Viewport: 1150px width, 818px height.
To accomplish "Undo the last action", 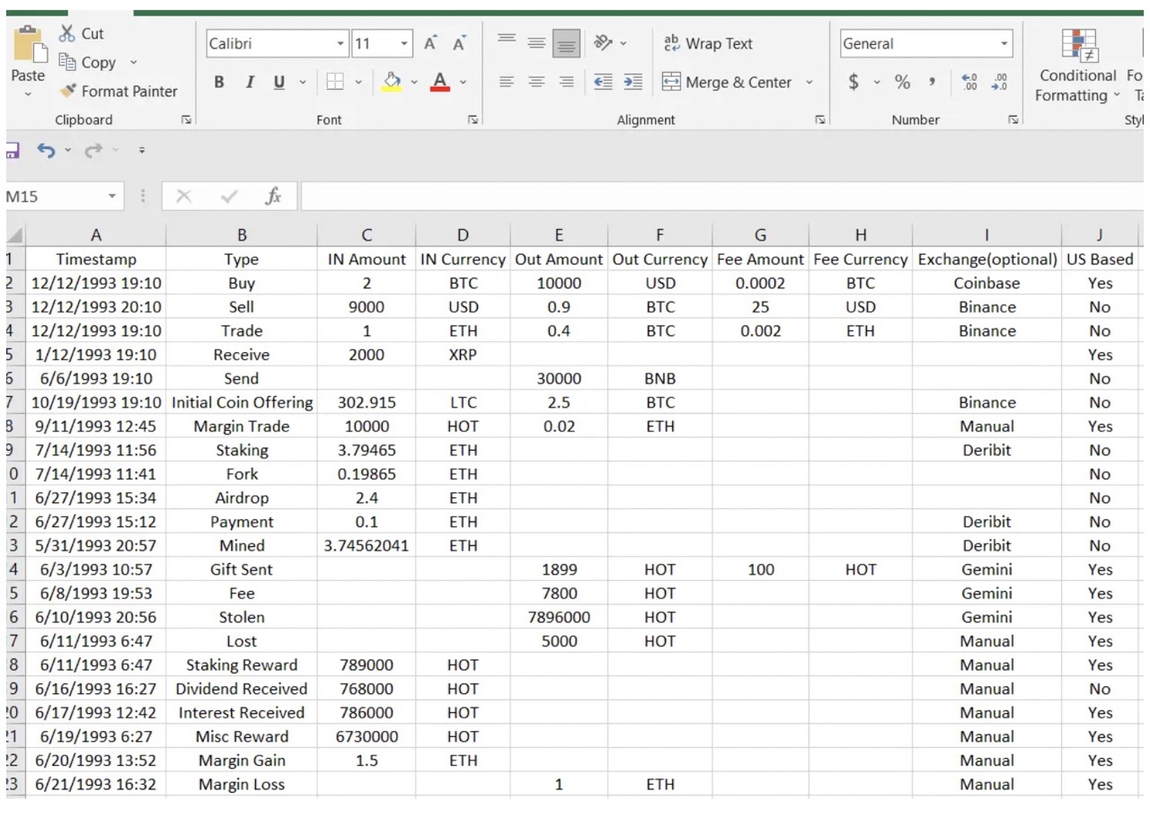I will (x=45, y=150).
